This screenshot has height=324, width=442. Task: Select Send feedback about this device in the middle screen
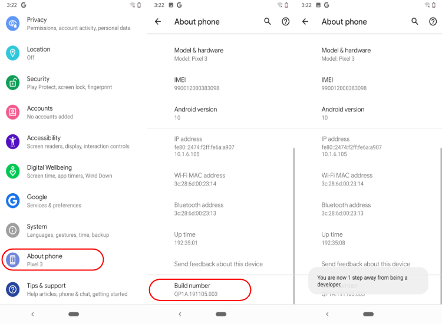coord(219,264)
